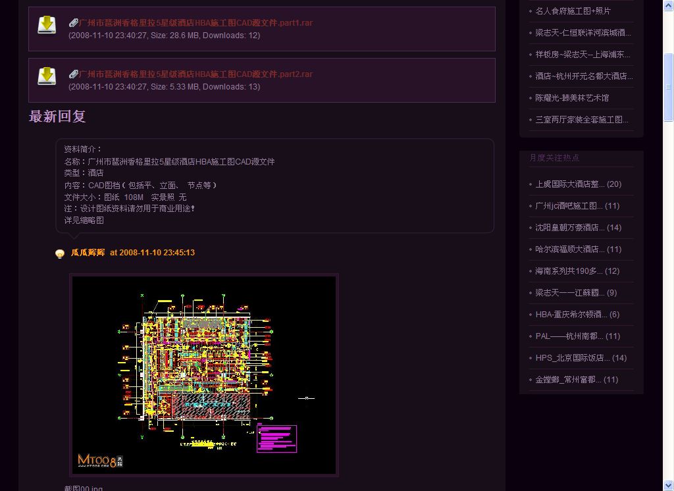This screenshot has width=674, height=491.
Task: Click the 名称 line in the description
Action: [169, 162]
